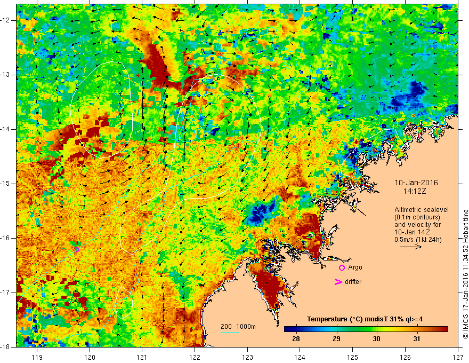Image resolution: width=469 pixels, height=363 pixels.
Task: Click the '14:12Z' time label
Action: tap(414, 191)
